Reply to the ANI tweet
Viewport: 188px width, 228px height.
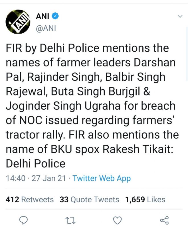point(24,220)
